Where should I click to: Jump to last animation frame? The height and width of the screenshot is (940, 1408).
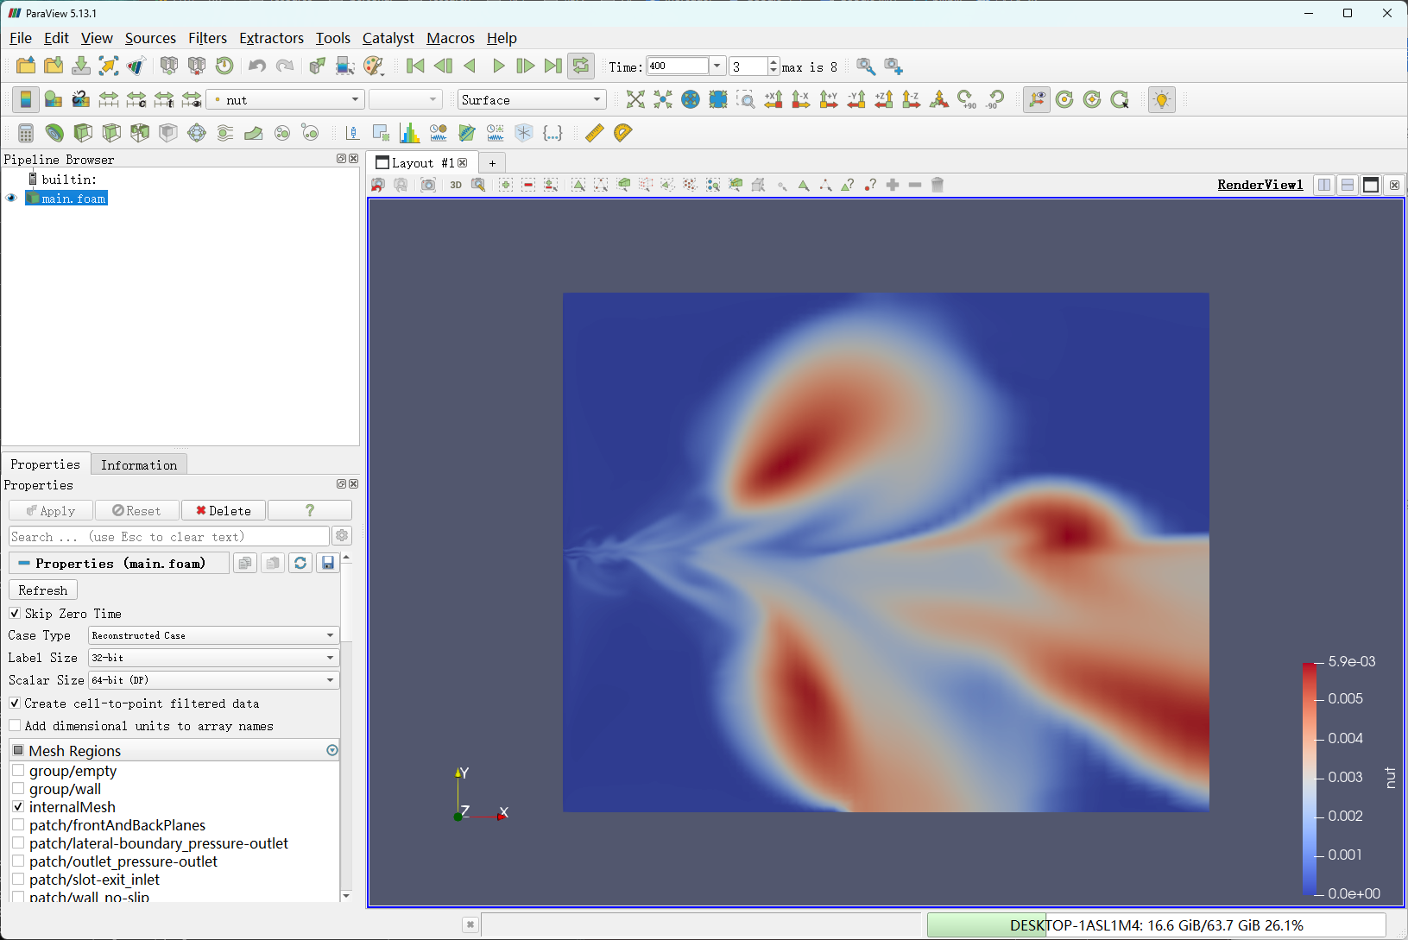pos(553,66)
